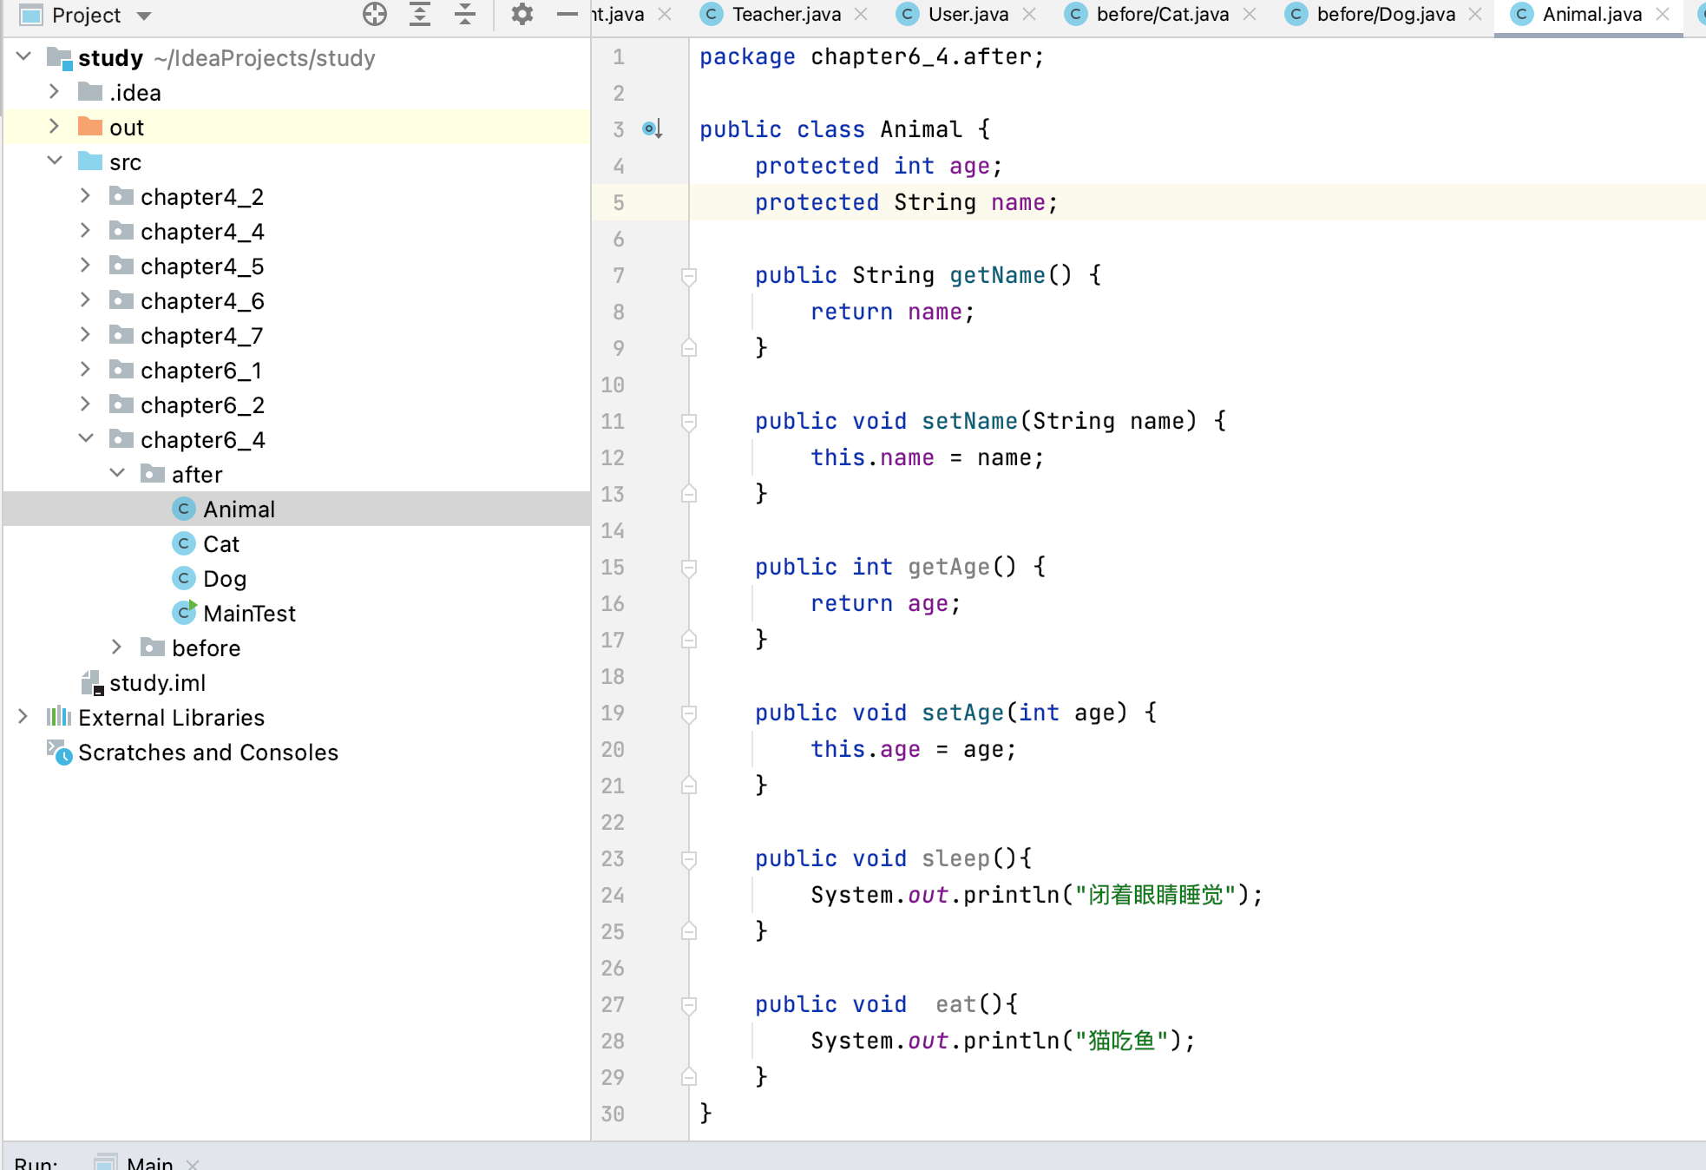1706x1170 pixels.
Task: Open the Project view dropdown arrow
Action: (x=144, y=16)
